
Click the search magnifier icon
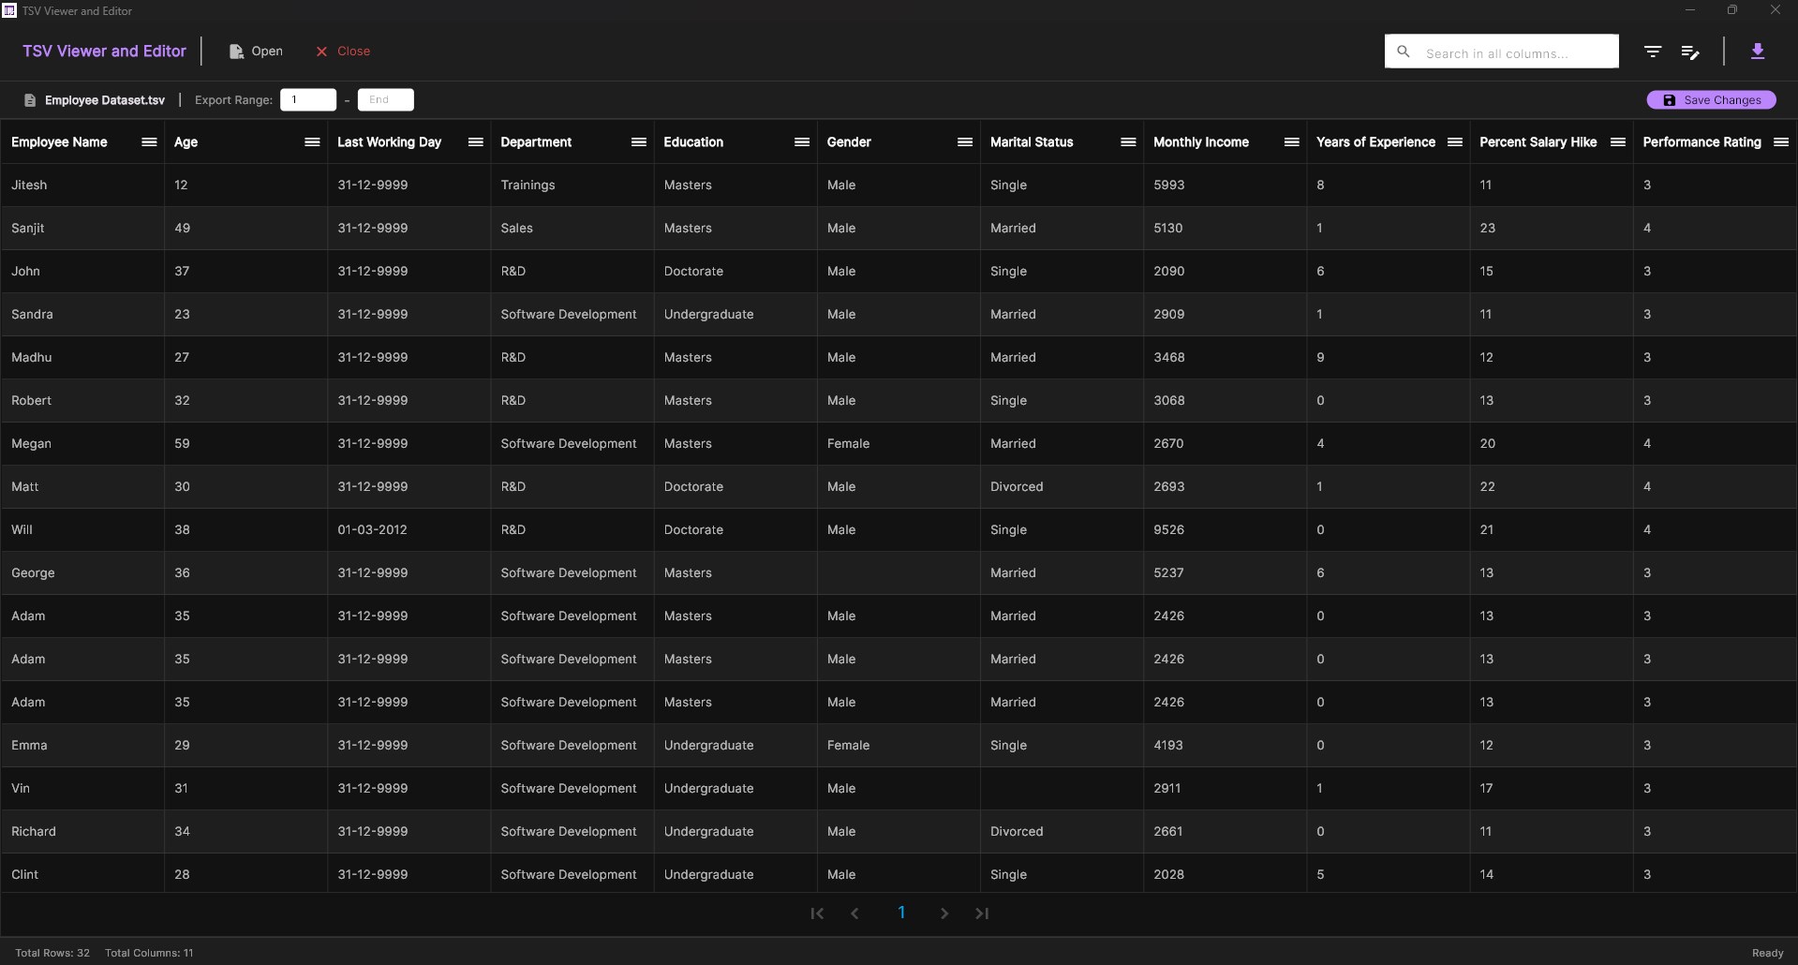coord(1404,52)
